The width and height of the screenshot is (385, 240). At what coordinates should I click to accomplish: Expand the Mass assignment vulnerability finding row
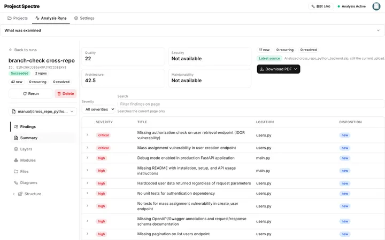click(x=87, y=147)
